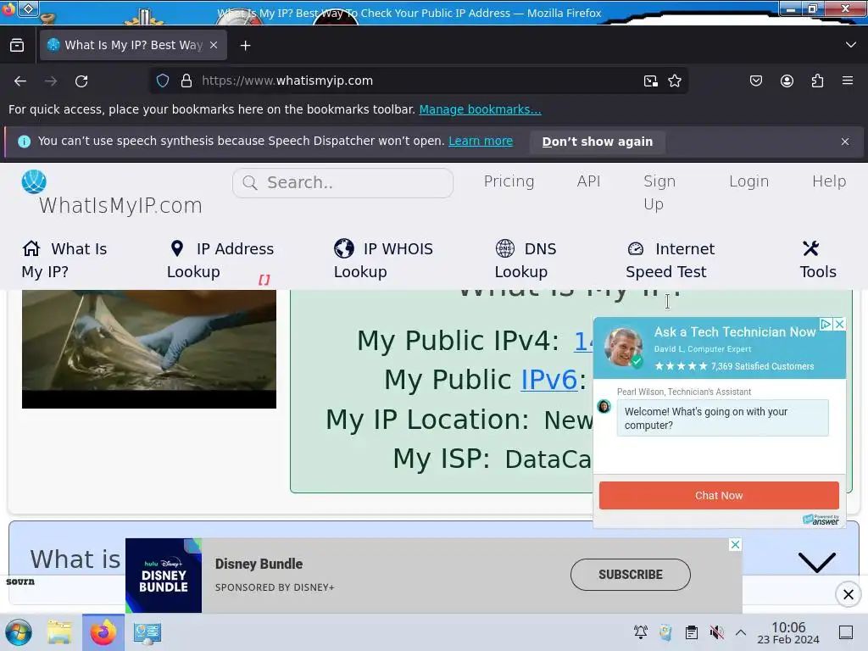Open the system monitor taskbar icon

pyautogui.click(x=147, y=632)
